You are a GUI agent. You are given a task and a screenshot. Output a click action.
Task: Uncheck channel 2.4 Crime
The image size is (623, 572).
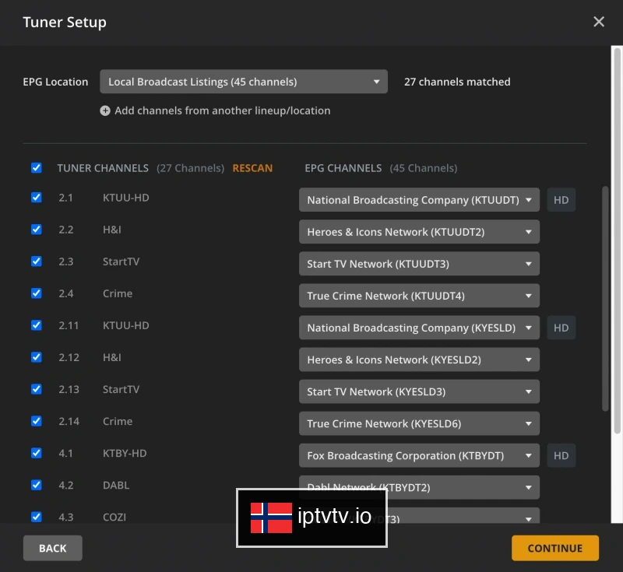36,293
